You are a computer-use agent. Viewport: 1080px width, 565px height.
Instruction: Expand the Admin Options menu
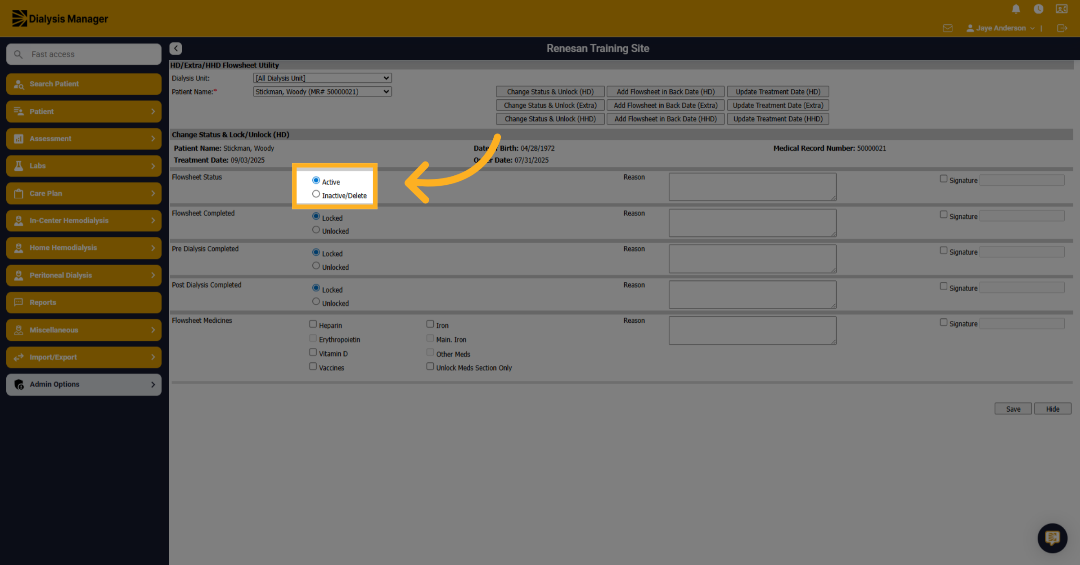[x=84, y=384]
